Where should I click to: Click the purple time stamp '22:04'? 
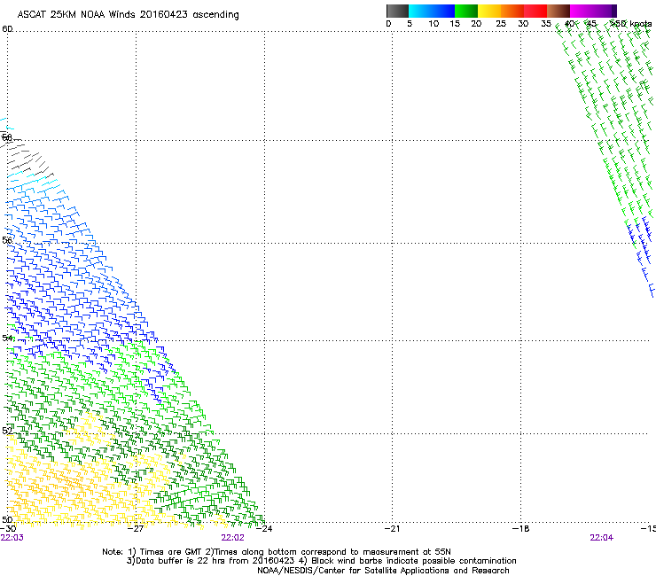[x=602, y=538]
